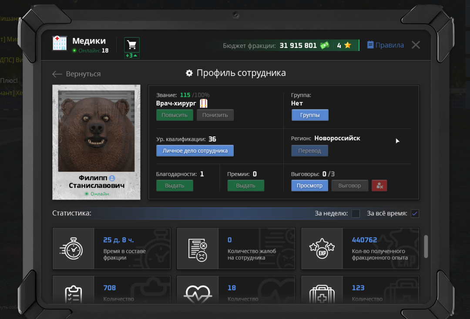Open Личное дело сотрудника

click(x=195, y=151)
